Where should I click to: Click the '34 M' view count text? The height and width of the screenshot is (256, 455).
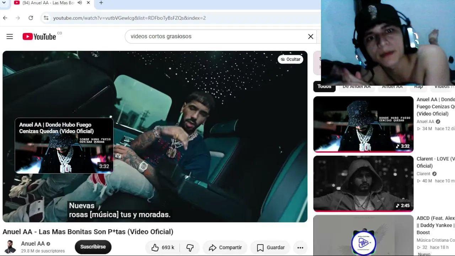(x=427, y=129)
